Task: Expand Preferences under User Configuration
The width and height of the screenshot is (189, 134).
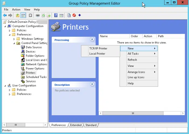Action: pyautogui.click(x=10, y=94)
